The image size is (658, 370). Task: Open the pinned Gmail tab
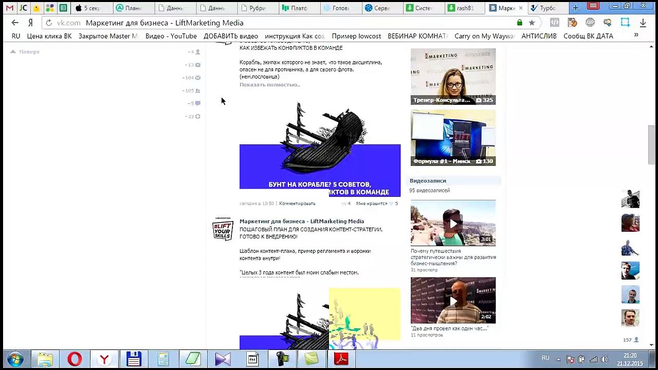9,8
